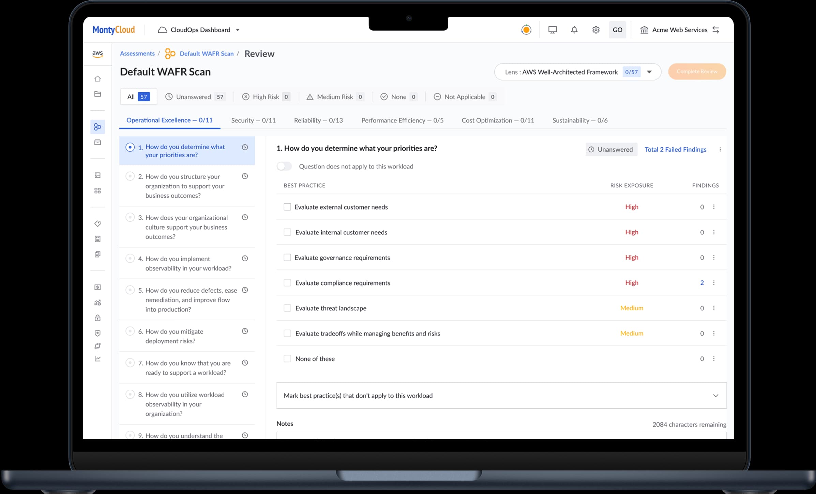
Task: Select the Home icon in left sidebar
Action: (x=97, y=78)
